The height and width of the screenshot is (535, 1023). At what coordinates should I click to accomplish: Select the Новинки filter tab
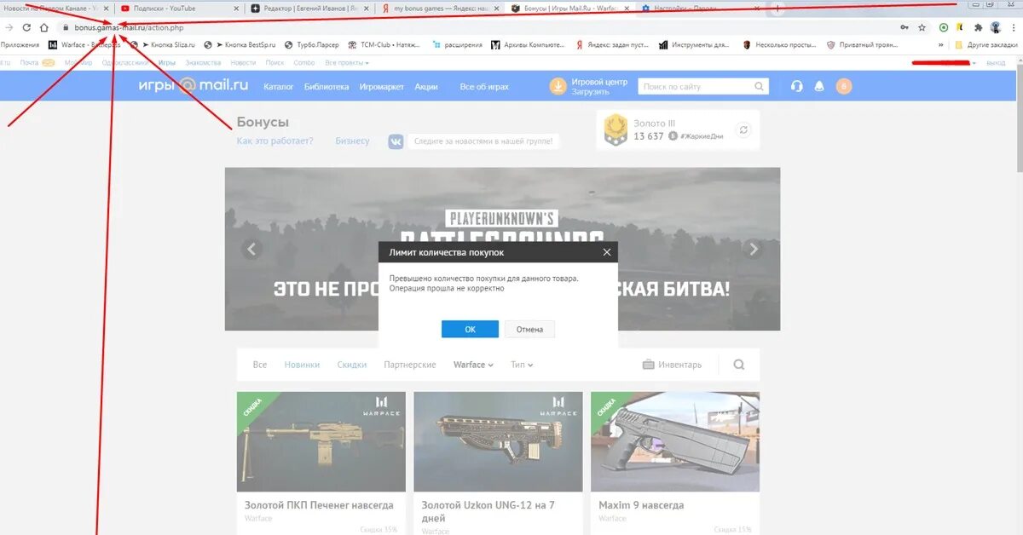[x=303, y=365]
